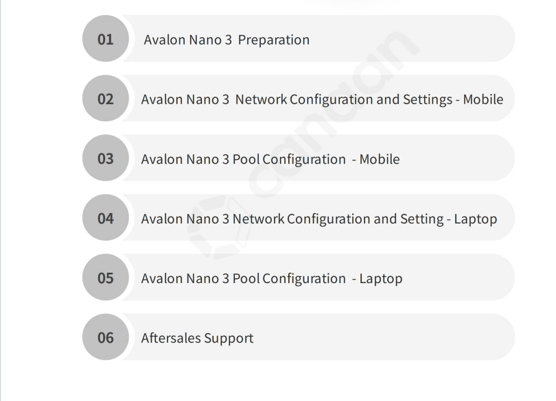This screenshot has width=556, height=401.
Task: Click the Canaan watermark text
Action: tap(329, 110)
